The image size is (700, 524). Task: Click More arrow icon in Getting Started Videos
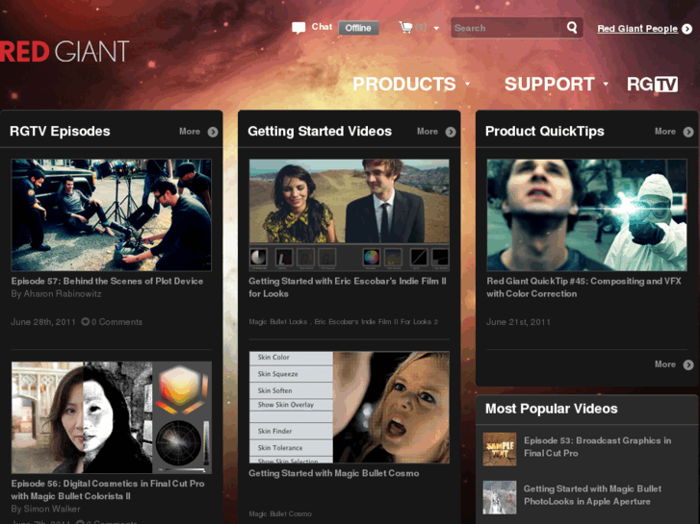click(451, 132)
